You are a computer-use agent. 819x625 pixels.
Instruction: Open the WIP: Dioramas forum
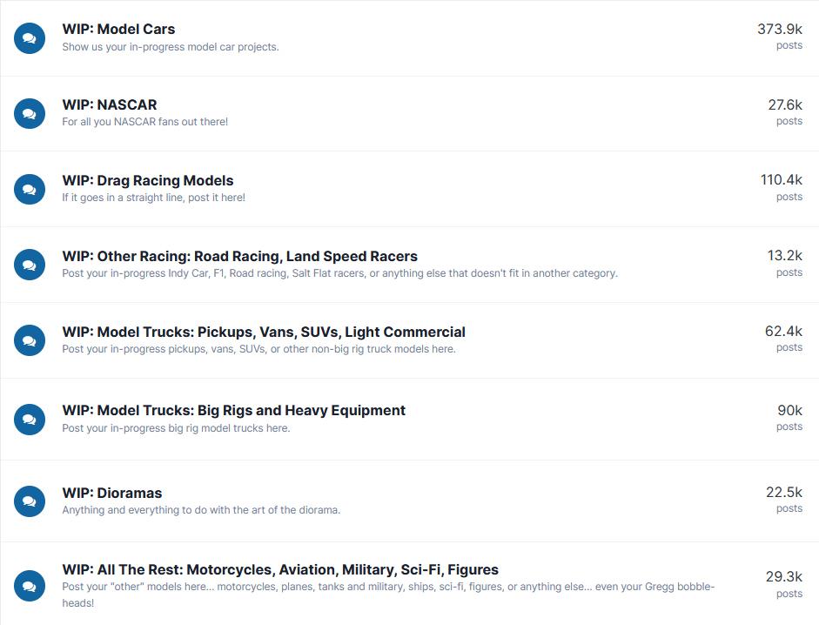click(x=112, y=493)
